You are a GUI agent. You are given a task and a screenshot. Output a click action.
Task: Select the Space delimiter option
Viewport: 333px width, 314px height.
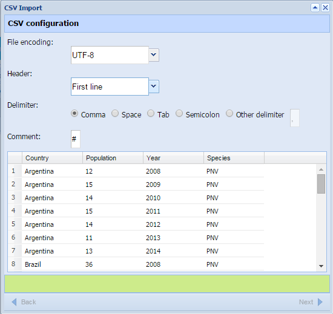(115, 114)
